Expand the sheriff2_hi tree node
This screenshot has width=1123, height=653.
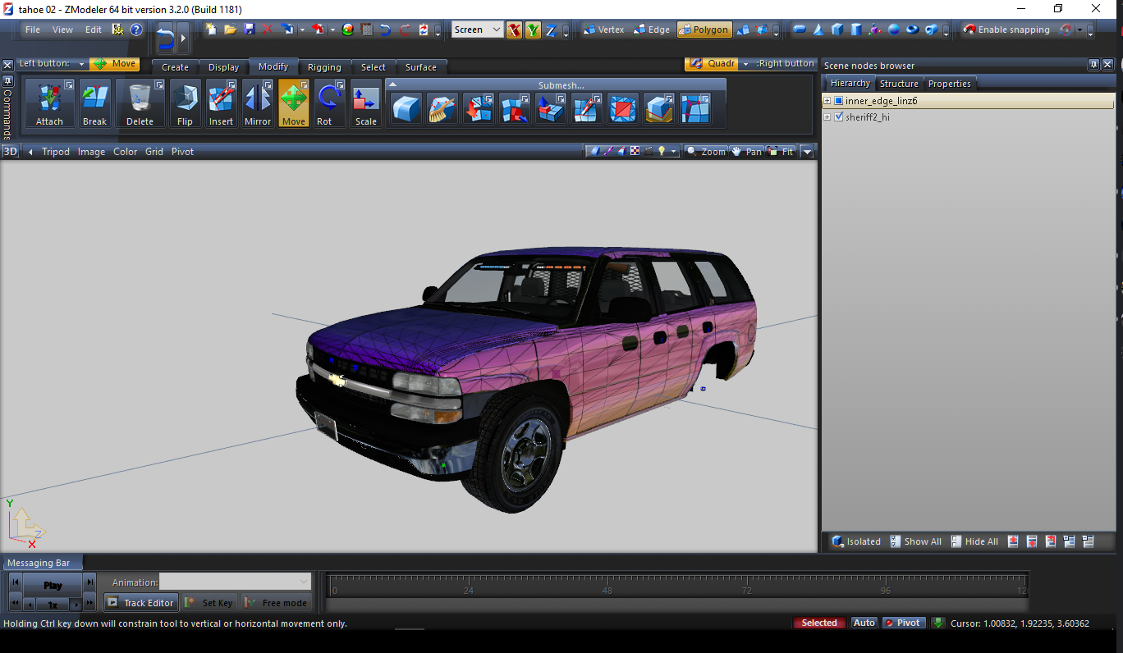(x=827, y=117)
